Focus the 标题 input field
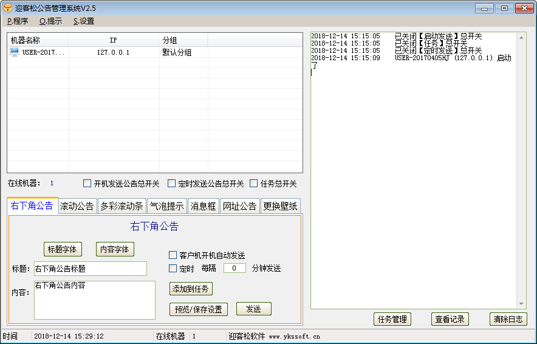The width and height of the screenshot is (537, 344). pyautogui.click(x=91, y=269)
